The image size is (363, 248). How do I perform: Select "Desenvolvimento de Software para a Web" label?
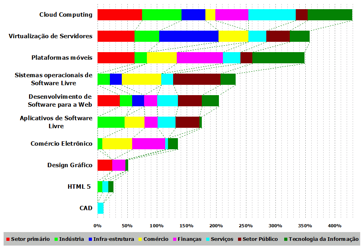(x=60, y=101)
